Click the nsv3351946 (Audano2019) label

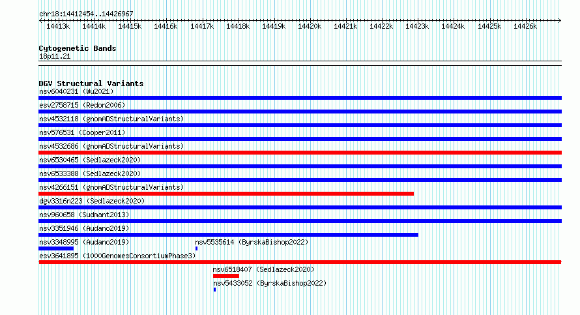84,228
